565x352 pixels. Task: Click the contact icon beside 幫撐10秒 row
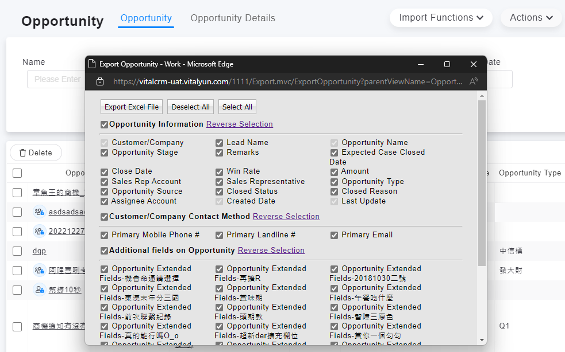pos(39,290)
